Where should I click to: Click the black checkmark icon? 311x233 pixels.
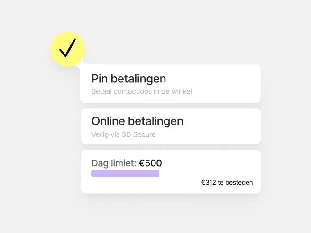click(x=67, y=48)
